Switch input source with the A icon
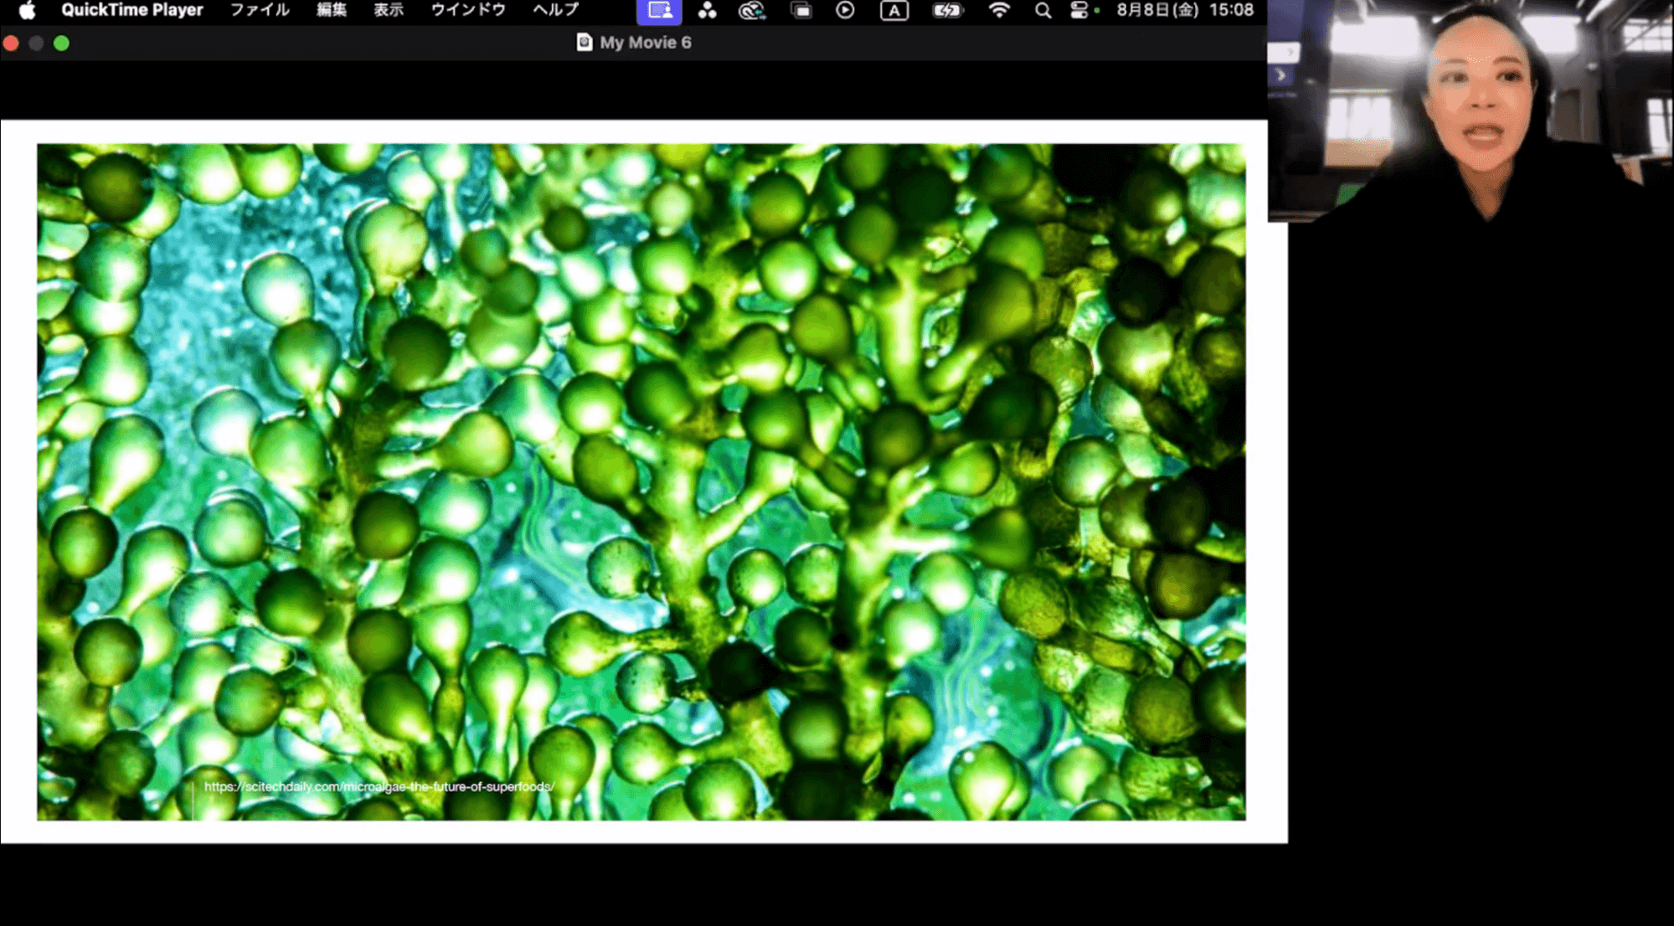The width and height of the screenshot is (1674, 926). point(894,11)
